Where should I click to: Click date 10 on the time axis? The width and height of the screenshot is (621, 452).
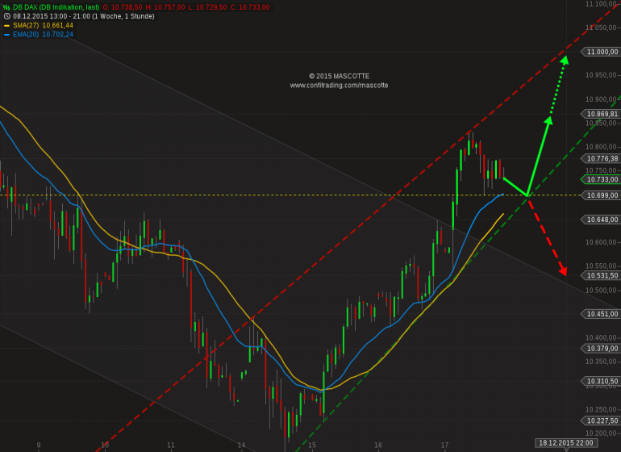pos(105,446)
